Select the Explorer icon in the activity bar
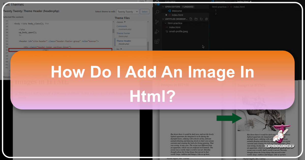This screenshot has height=160, width=305. tap(157, 3)
